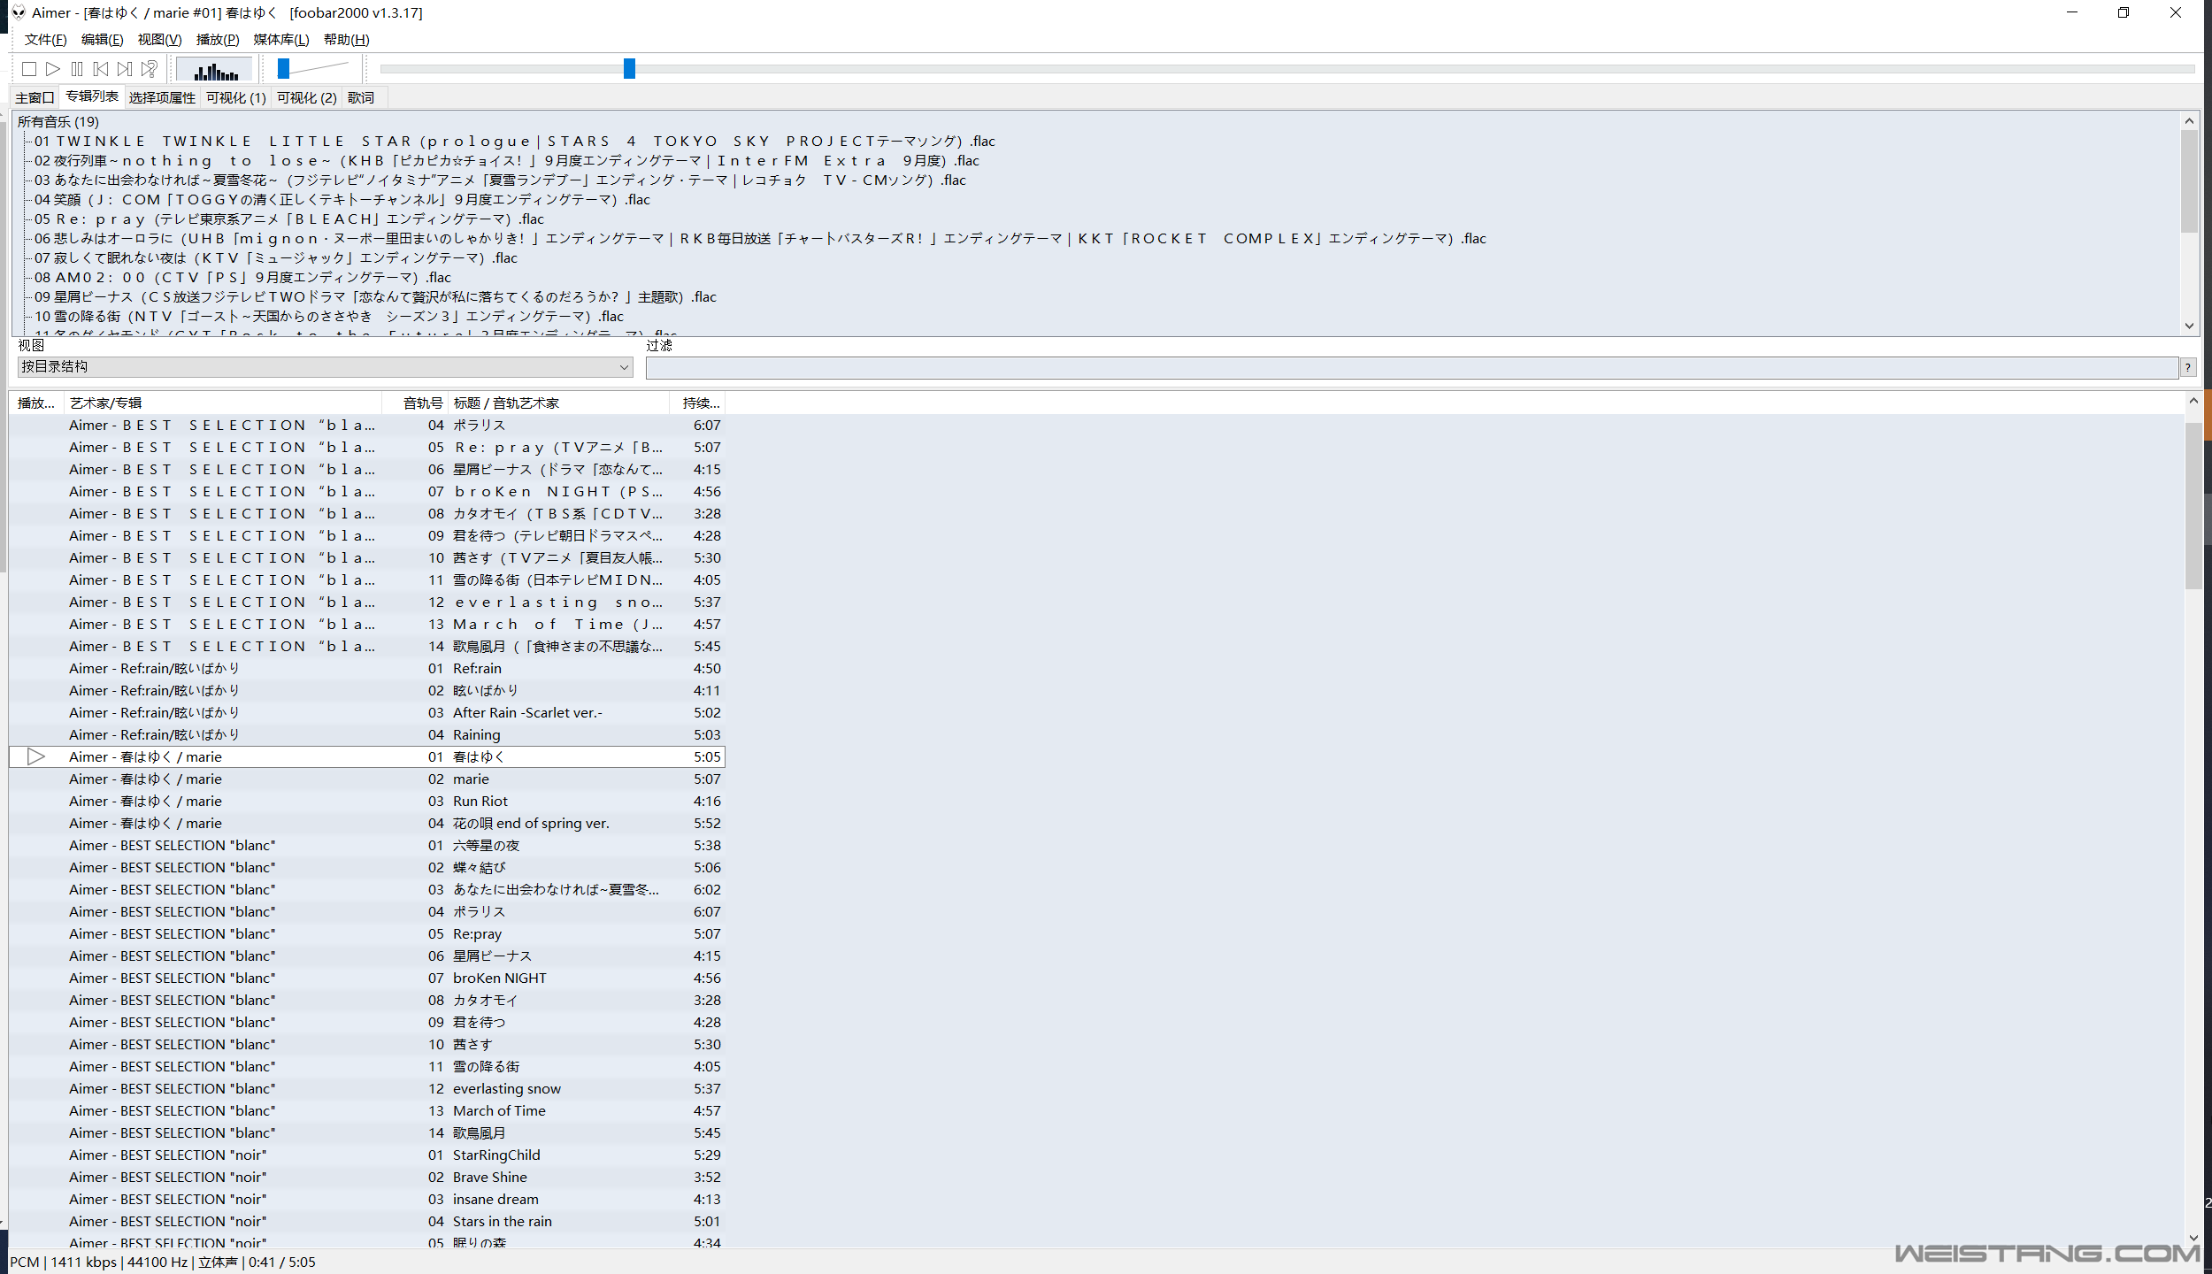This screenshot has width=2212, height=1274.
Task: Click the Stop playback button
Action: pyautogui.click(x=28, y=69)
